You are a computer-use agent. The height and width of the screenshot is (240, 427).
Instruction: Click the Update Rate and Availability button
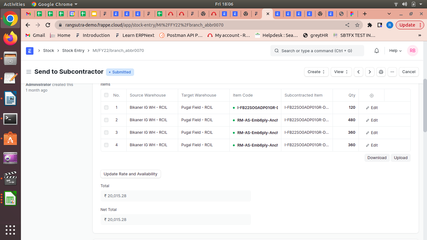[x=130, y=174]
